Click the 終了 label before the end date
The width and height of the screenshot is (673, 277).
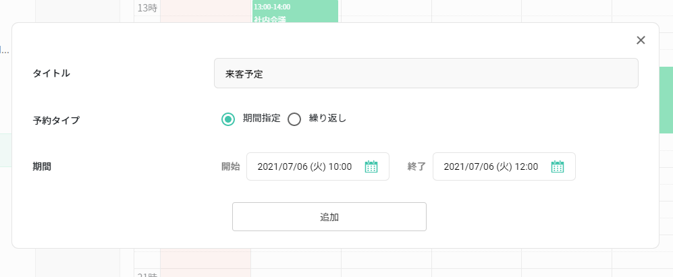pyautogui.click(x=416, y=167)
